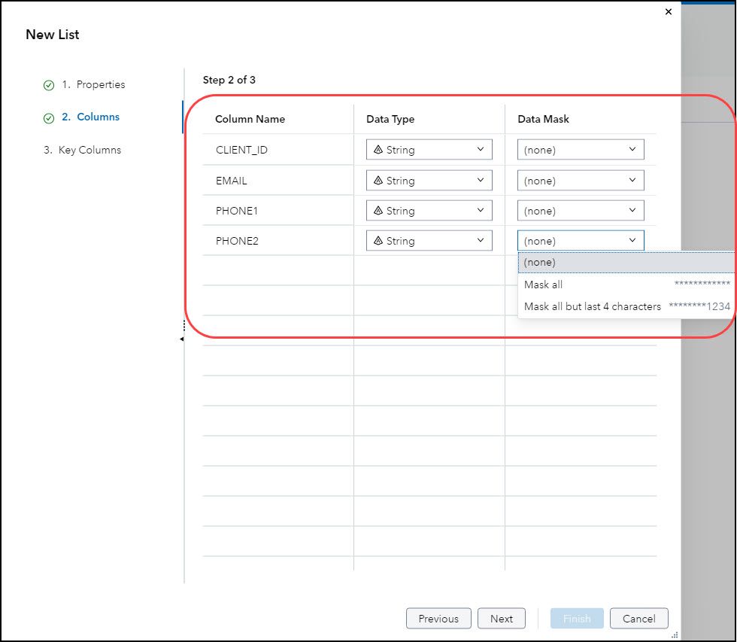Click the vertical drag handle on the panel edge
This screenshot has width=737, height=642.
(183, 327)
